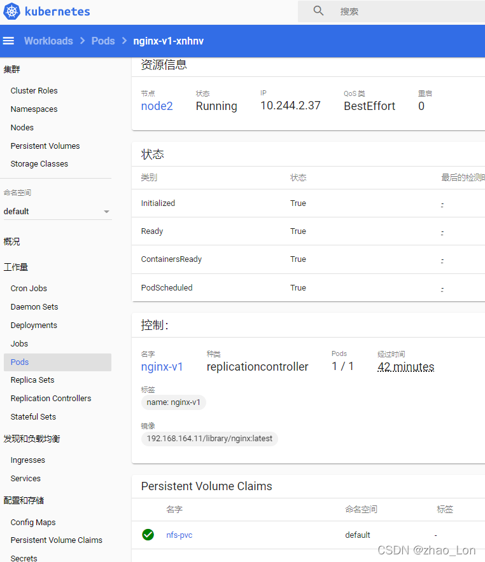Open Secrets in sidebar
The width and height of the screenshot is (485, 562).
[24, 558]
